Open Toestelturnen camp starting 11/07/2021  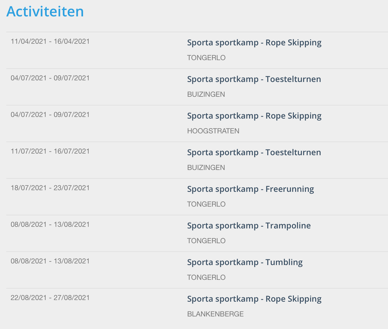(254, 152)
